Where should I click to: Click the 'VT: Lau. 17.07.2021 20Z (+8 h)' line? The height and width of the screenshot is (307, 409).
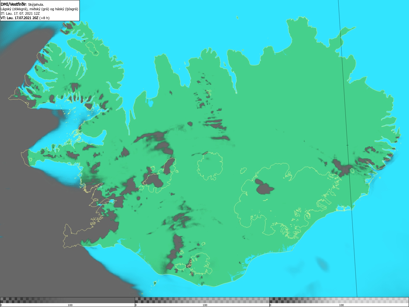[x=25, y=18]
